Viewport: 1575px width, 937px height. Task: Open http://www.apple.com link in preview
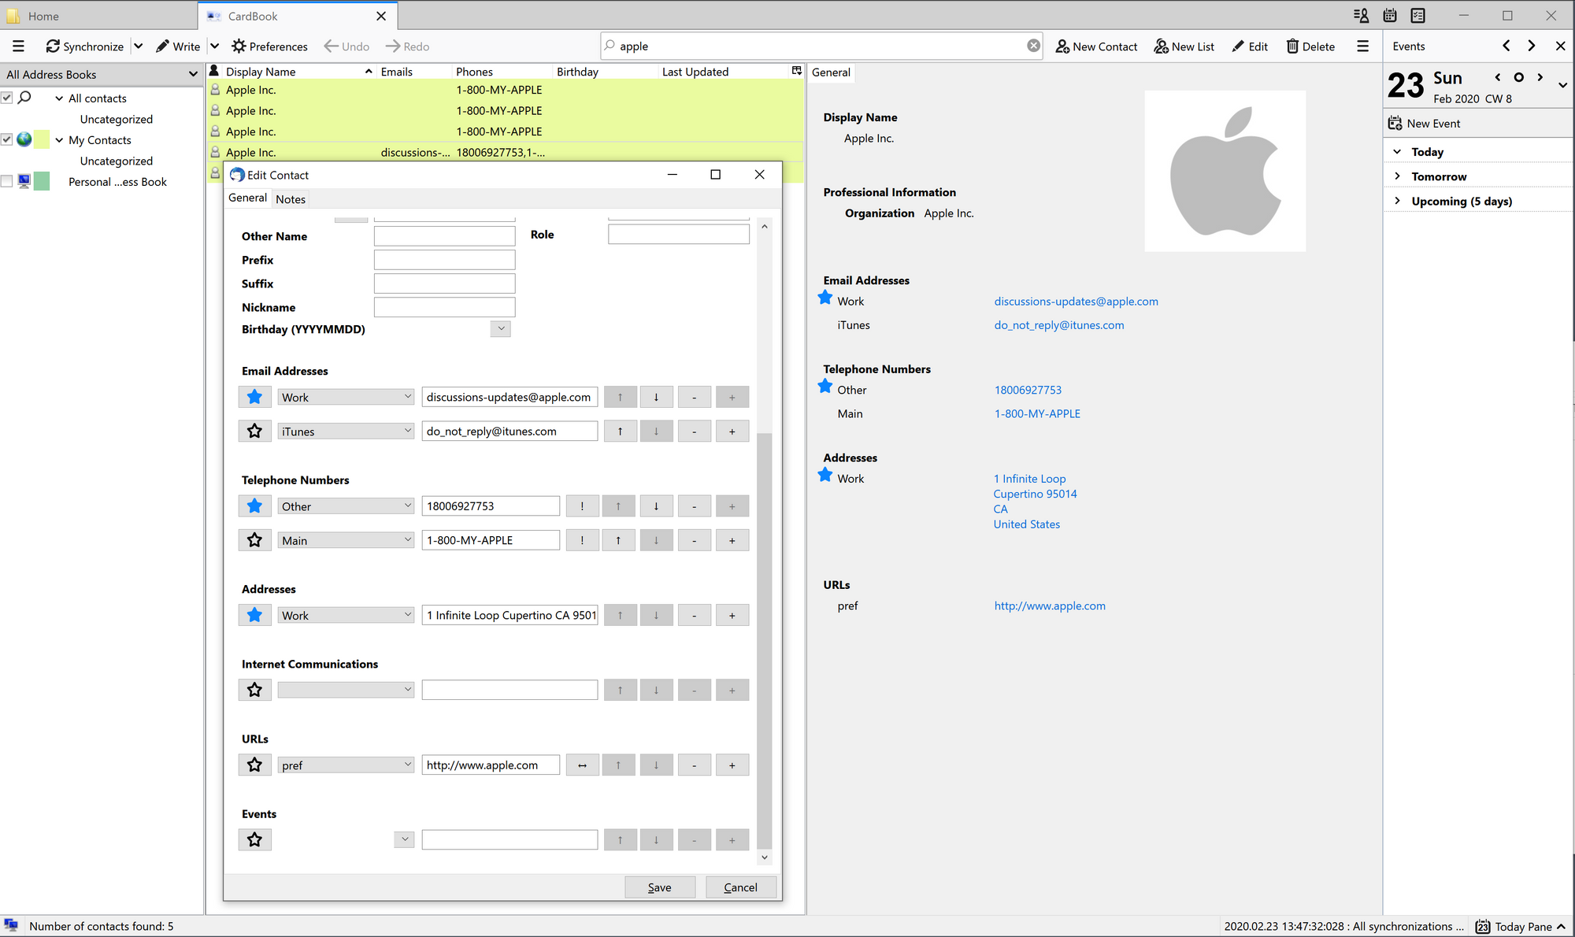pos(1050,606)
